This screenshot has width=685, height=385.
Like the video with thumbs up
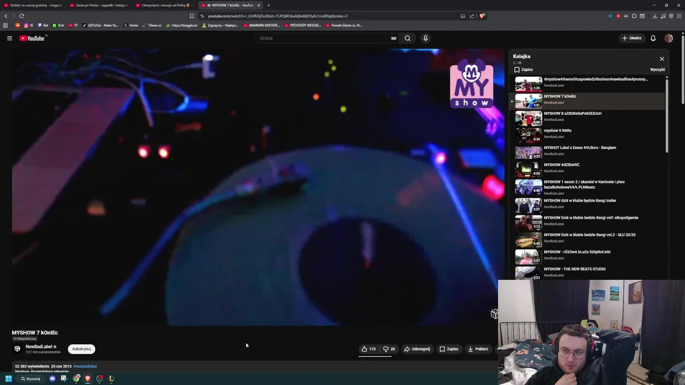tap(369, 349)
